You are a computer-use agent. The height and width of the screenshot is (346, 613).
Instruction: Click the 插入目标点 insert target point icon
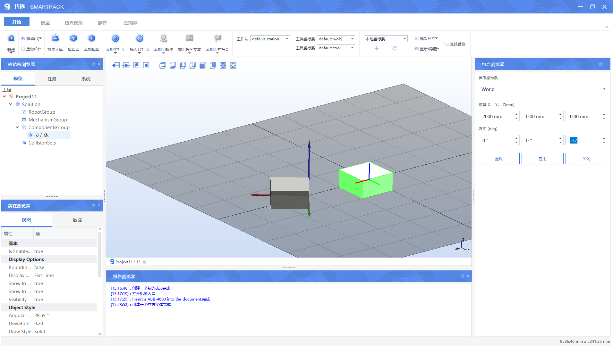140,38
